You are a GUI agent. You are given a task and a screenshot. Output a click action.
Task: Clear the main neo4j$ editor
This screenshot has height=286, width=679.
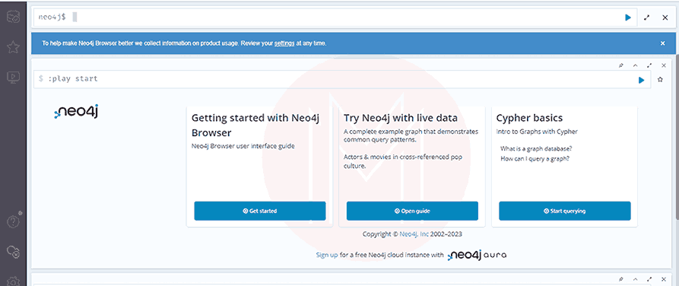[665, 17]
